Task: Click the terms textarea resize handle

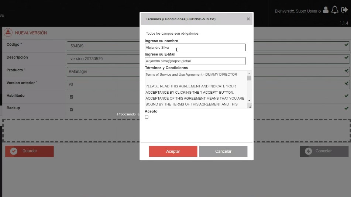Action: [250, 106]
